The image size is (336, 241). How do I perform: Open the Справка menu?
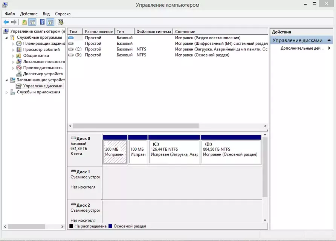click(x=63, y=14)
